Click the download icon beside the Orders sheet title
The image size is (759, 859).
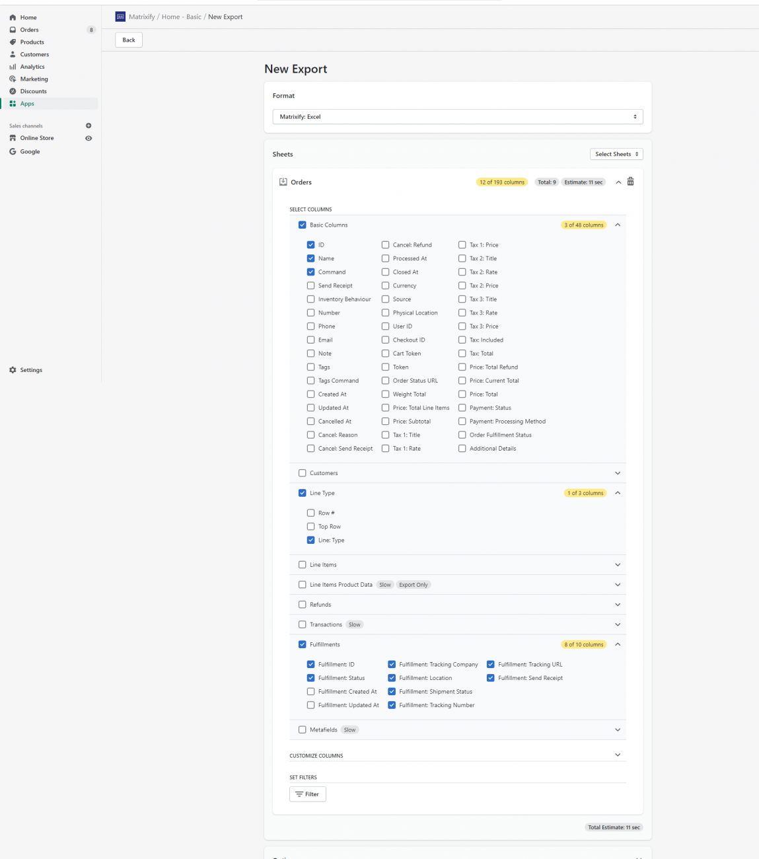(284, 181)
